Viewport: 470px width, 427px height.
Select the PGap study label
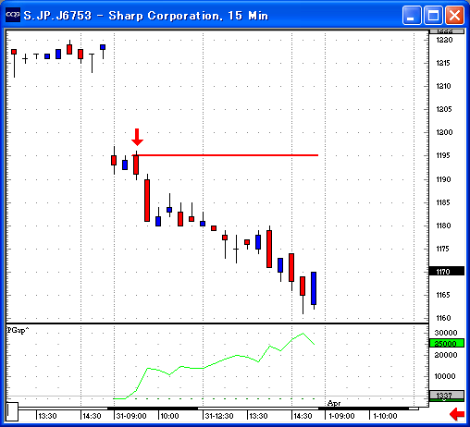(x=18, y=330)
